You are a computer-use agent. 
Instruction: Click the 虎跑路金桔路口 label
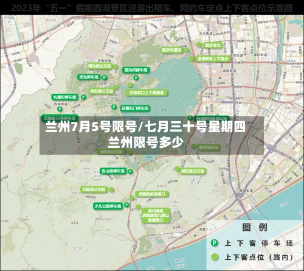point(151,194)
